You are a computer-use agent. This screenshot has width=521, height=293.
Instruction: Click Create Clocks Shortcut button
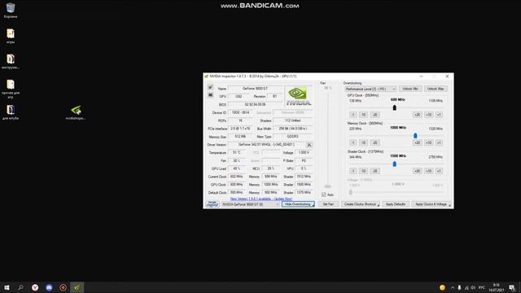360,204
